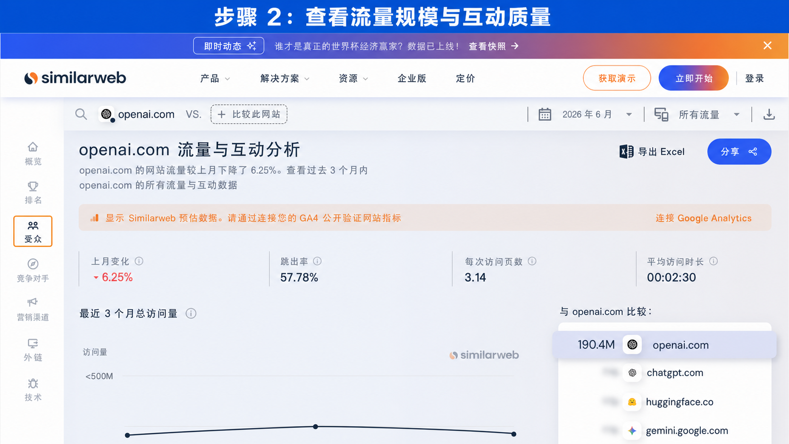Screen dimensions: 789x444
Task: Select the 受众 audience sidebar item
Action: click(x=33, y=231)
